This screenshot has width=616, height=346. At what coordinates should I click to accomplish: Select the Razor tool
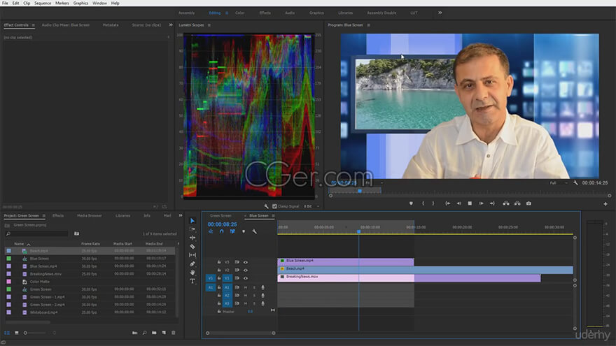point(192,246)
